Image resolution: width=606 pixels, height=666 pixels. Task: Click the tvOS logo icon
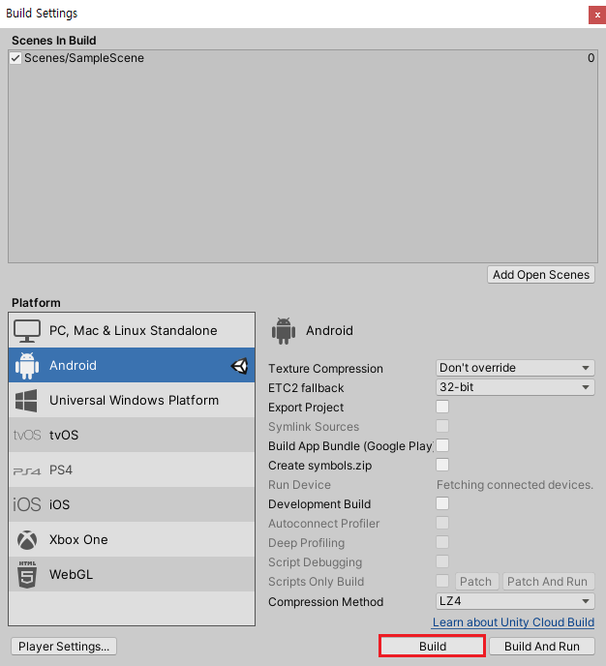point(27,435)
